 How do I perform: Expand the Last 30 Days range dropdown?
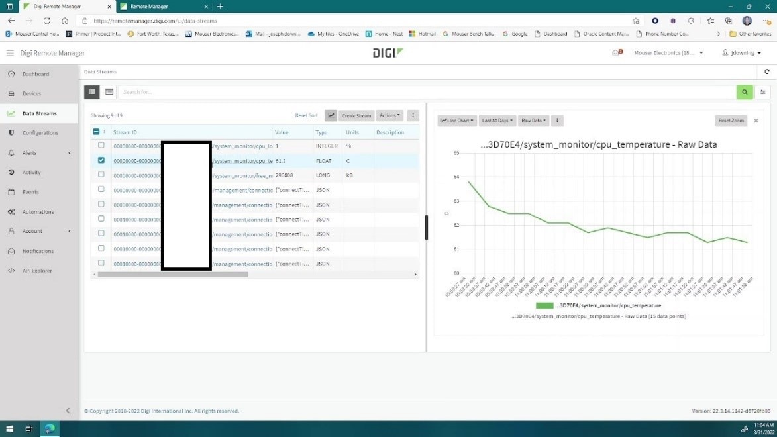[497, 121]
